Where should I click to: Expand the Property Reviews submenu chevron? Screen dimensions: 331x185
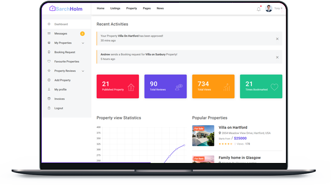pyautogui.click(x=83, y=71)
